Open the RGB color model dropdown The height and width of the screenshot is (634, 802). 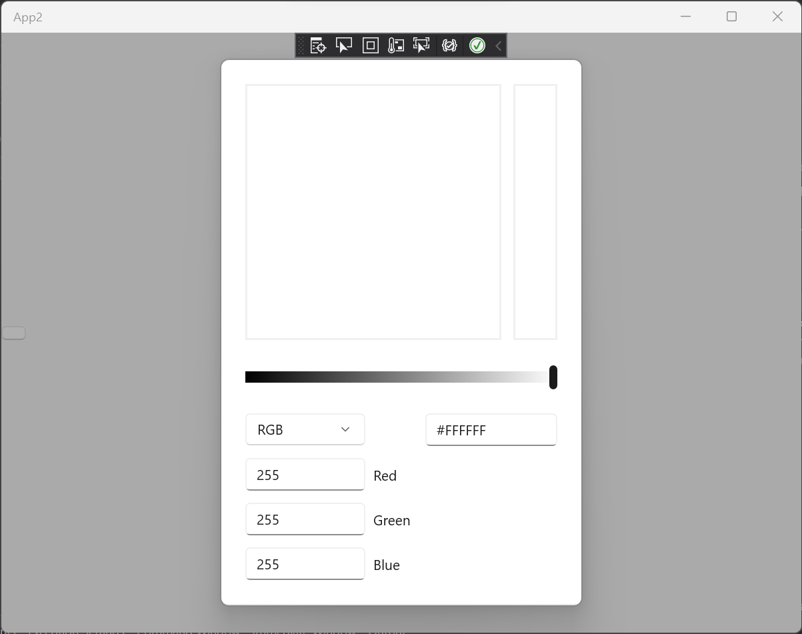tap(305, 429)
